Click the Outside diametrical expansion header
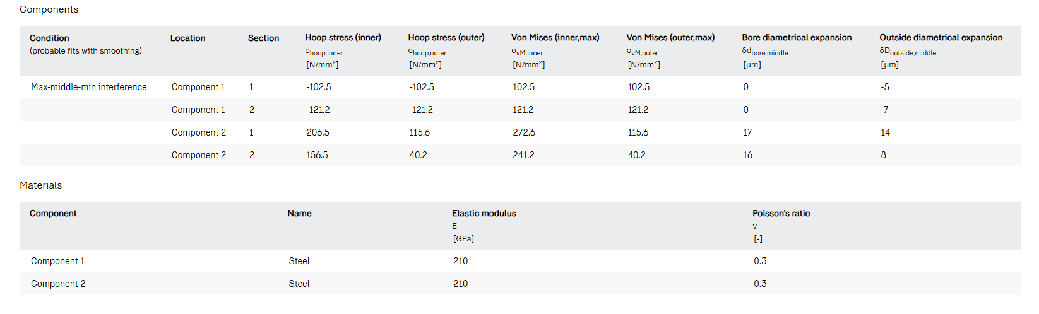 click(x=941, y=38)
